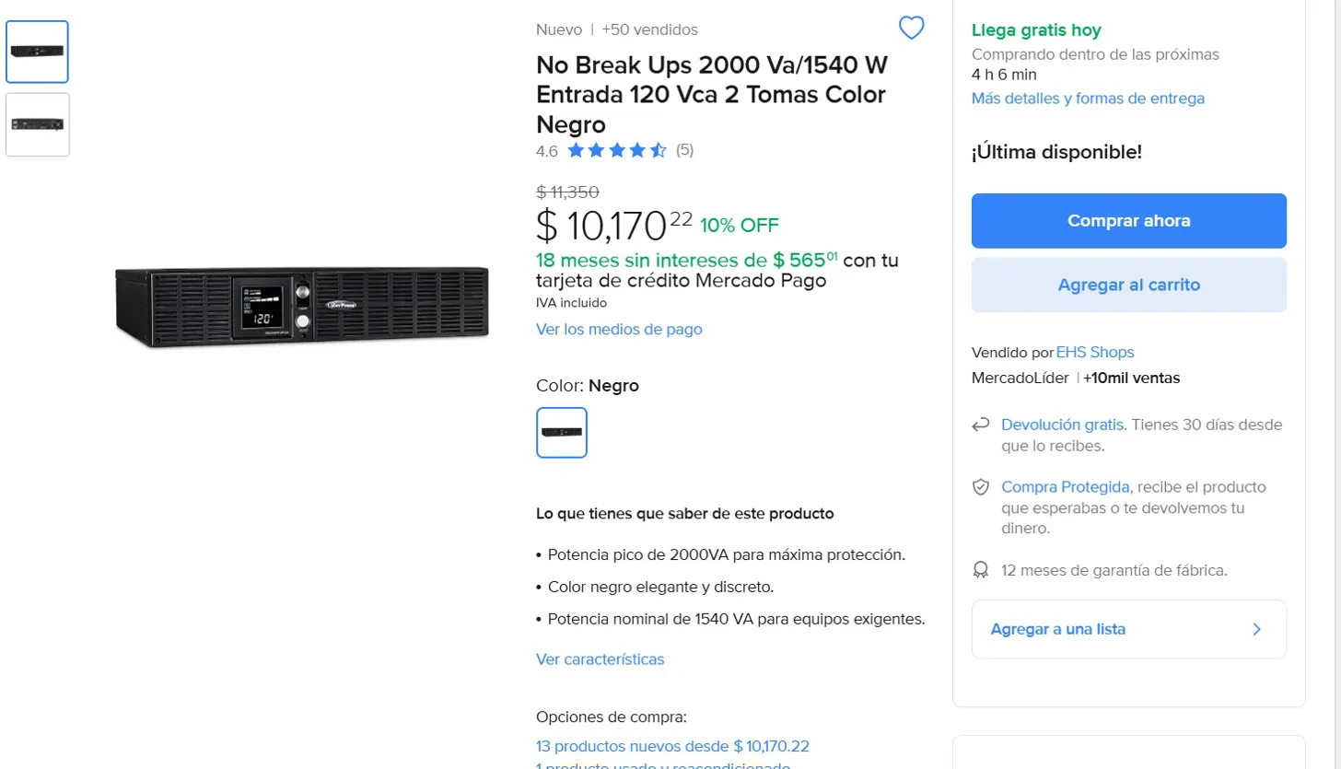Open the Compra Protegida link

(1065, 486)
